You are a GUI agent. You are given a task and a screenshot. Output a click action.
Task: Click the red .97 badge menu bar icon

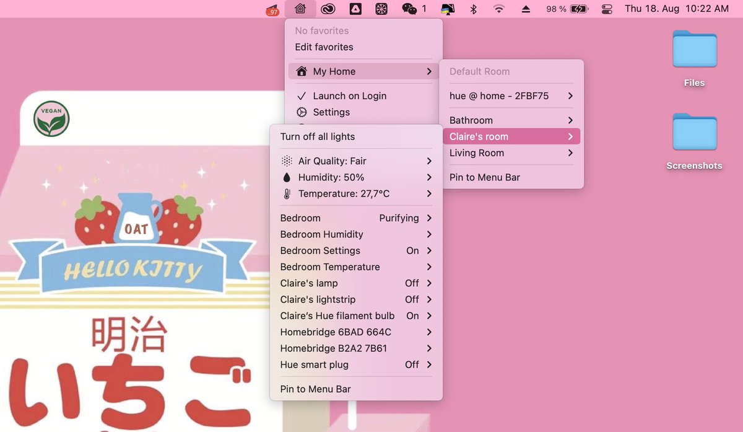click(272, 9)
